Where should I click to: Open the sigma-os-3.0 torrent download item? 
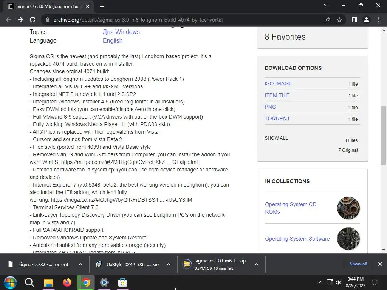(x=43, y=264)
